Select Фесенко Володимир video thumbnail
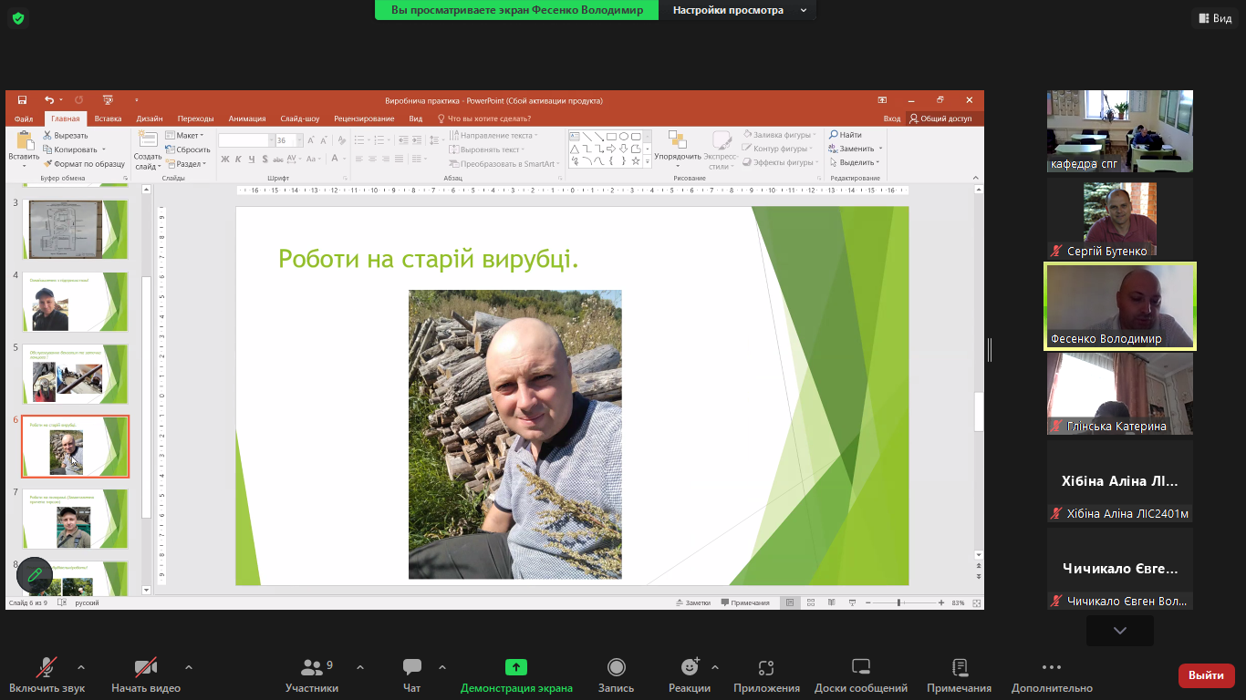 tap(1119, 306)
